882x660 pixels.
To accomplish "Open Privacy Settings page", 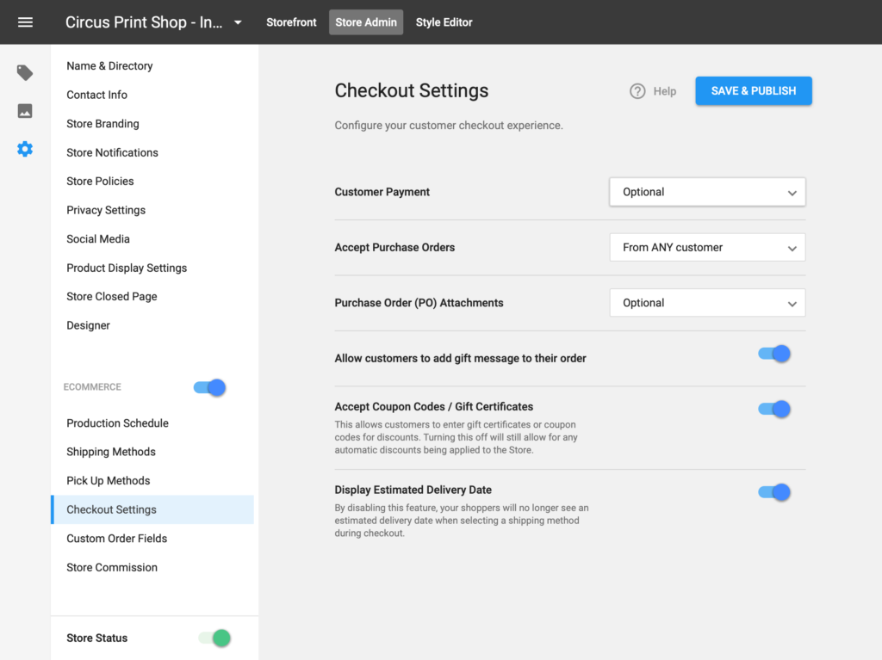I will click(x=106, y=210).
